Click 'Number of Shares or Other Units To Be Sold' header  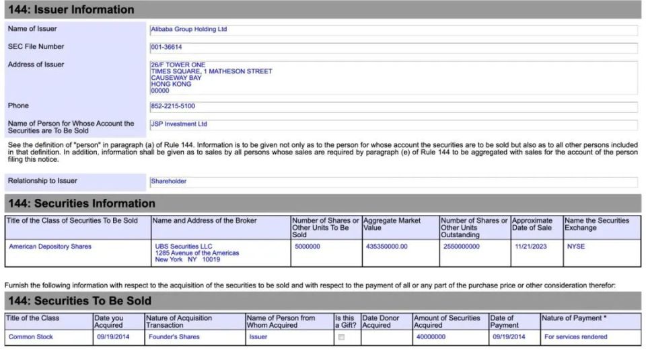(x=326, y=228)
